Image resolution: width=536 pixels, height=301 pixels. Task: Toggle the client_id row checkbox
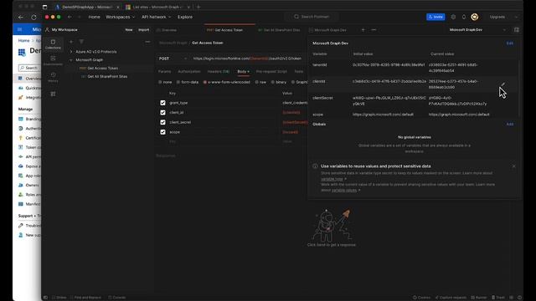point(162,112)
